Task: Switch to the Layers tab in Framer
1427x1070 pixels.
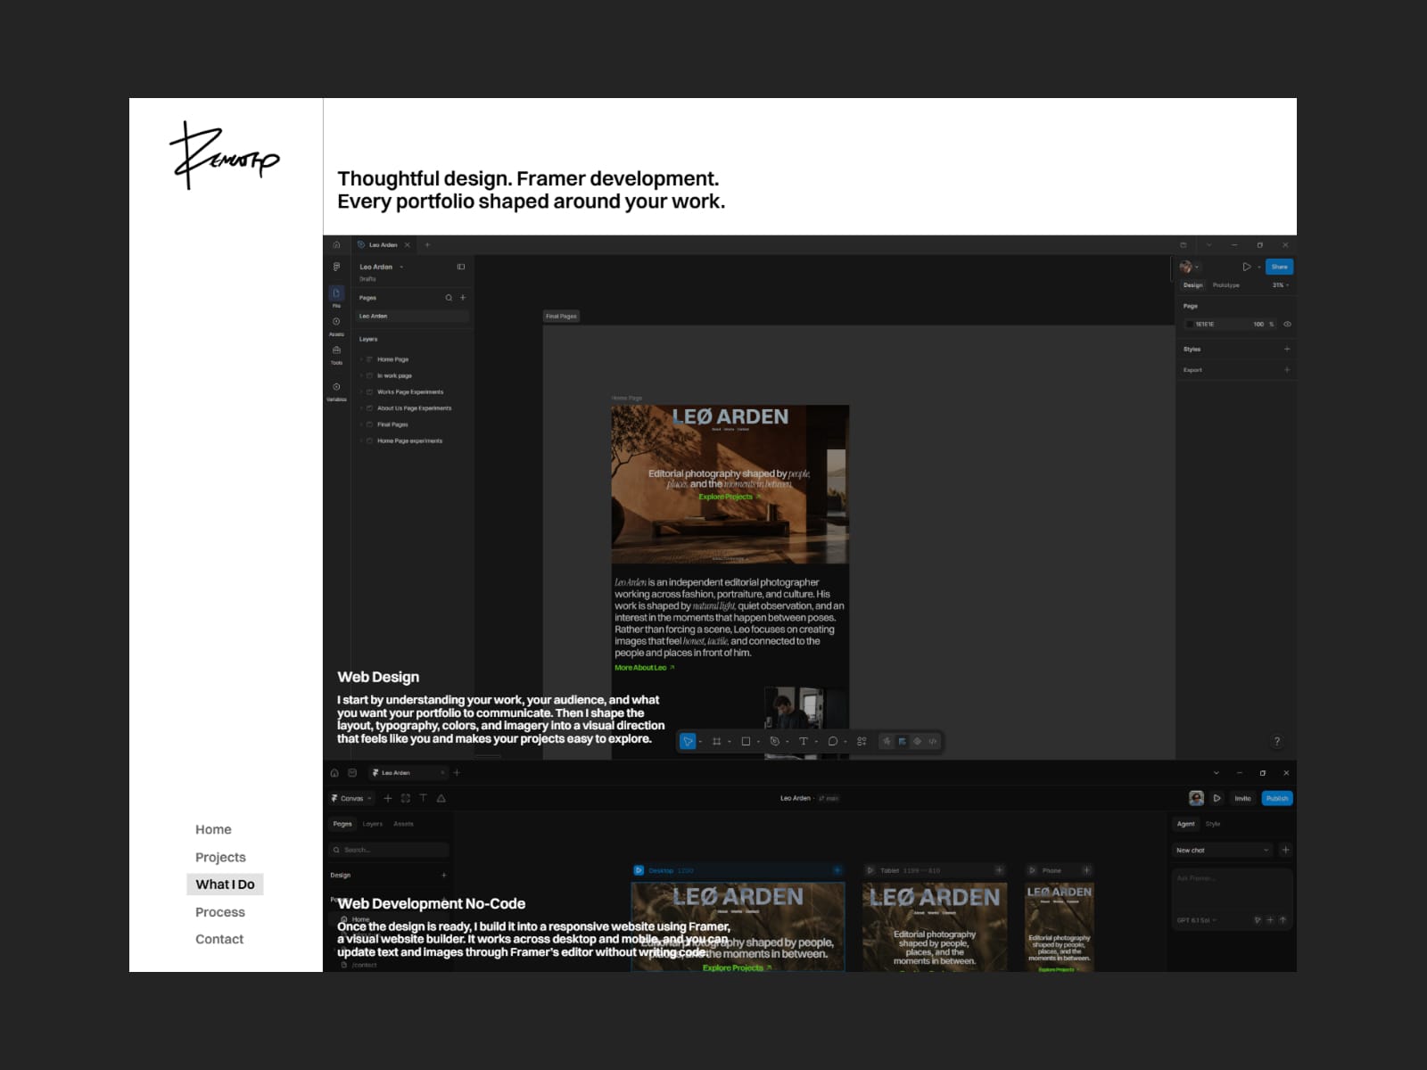Action: pyautogui.click(x=372, y=824)
